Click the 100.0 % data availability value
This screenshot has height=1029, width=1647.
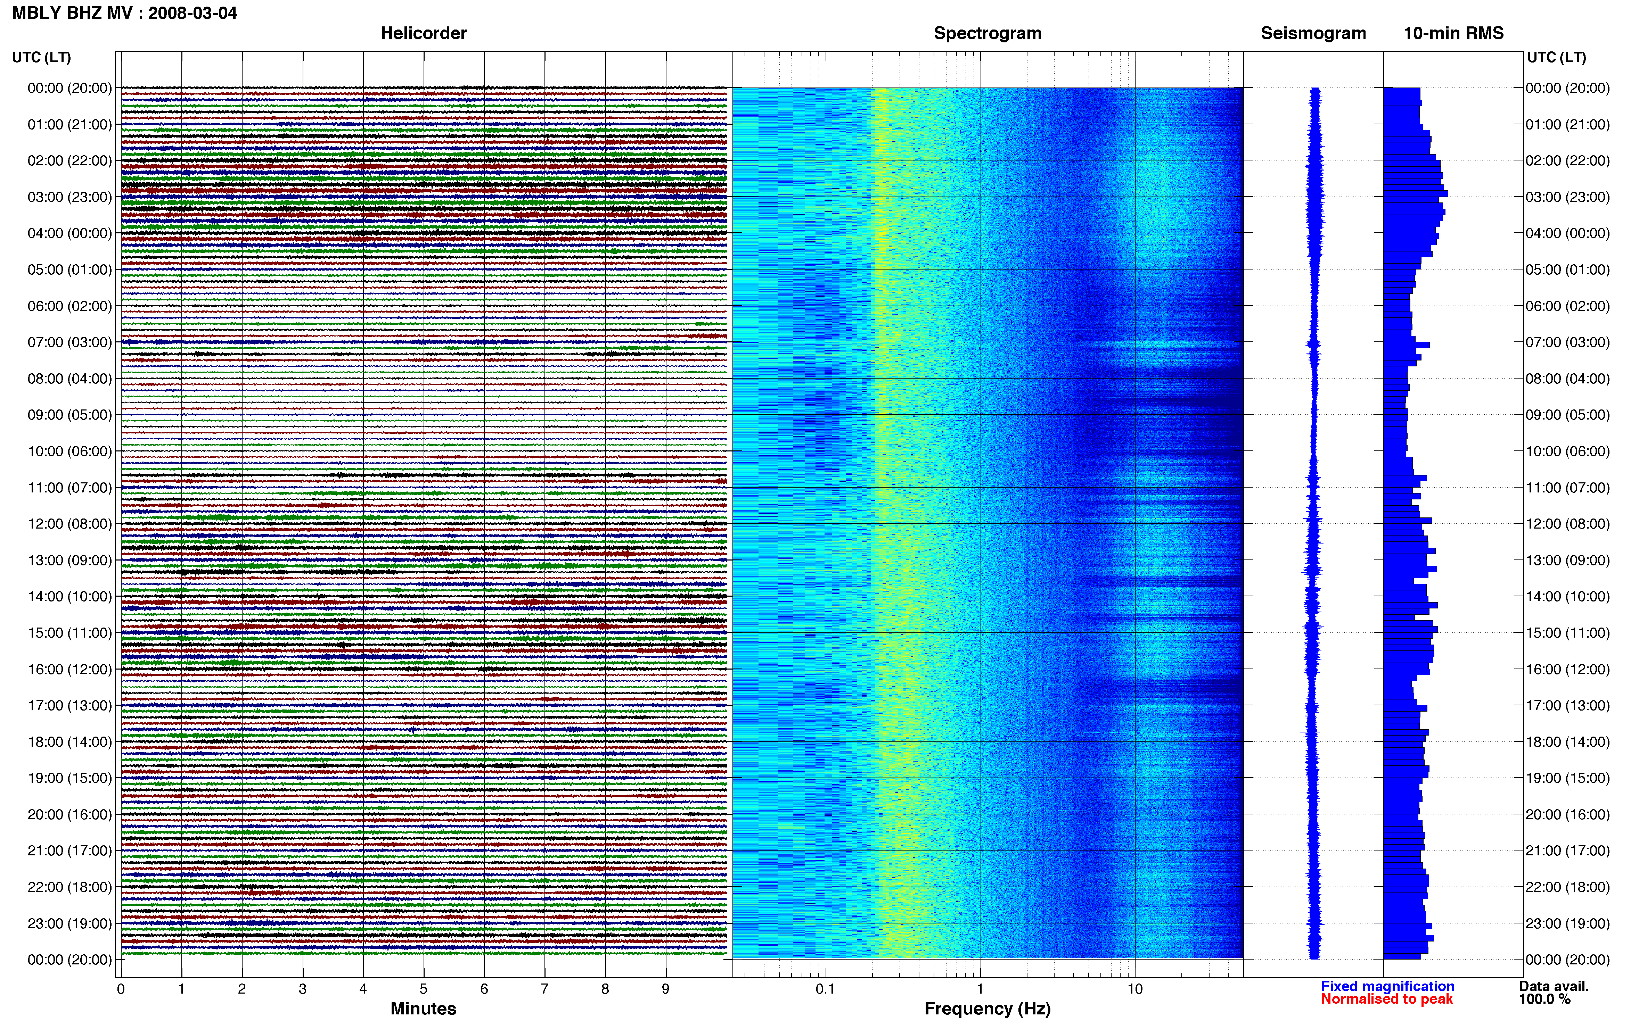tap(1545, 1000)
